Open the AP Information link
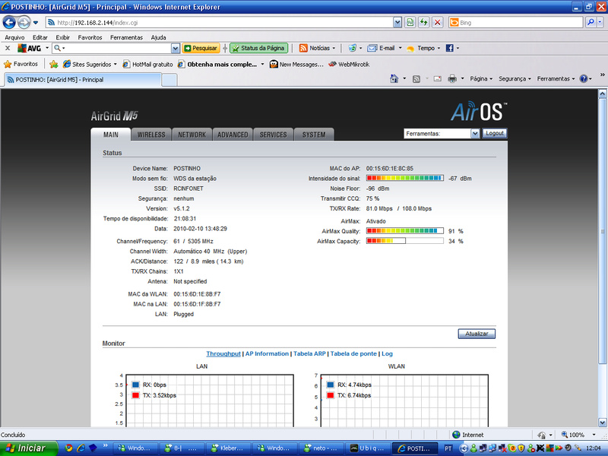 click(x=267, y=353)
